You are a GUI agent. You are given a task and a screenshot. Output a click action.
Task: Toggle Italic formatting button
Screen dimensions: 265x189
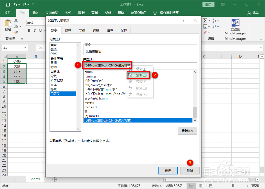[35, 31]
